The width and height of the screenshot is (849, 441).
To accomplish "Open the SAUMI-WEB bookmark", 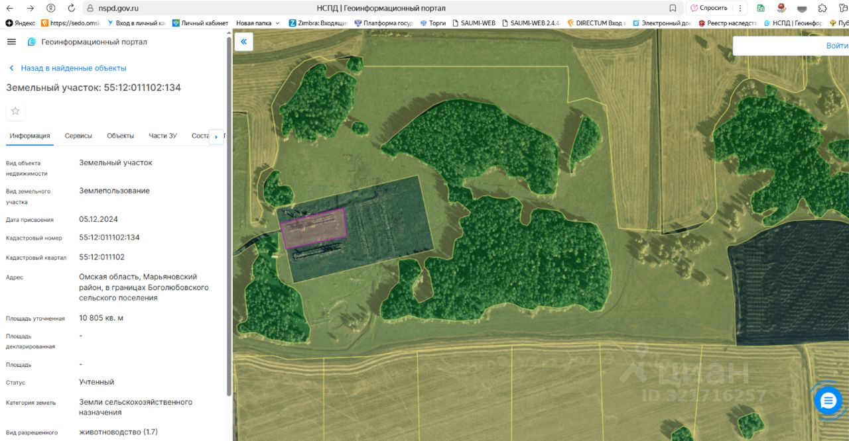I will (x=474, y=23).
